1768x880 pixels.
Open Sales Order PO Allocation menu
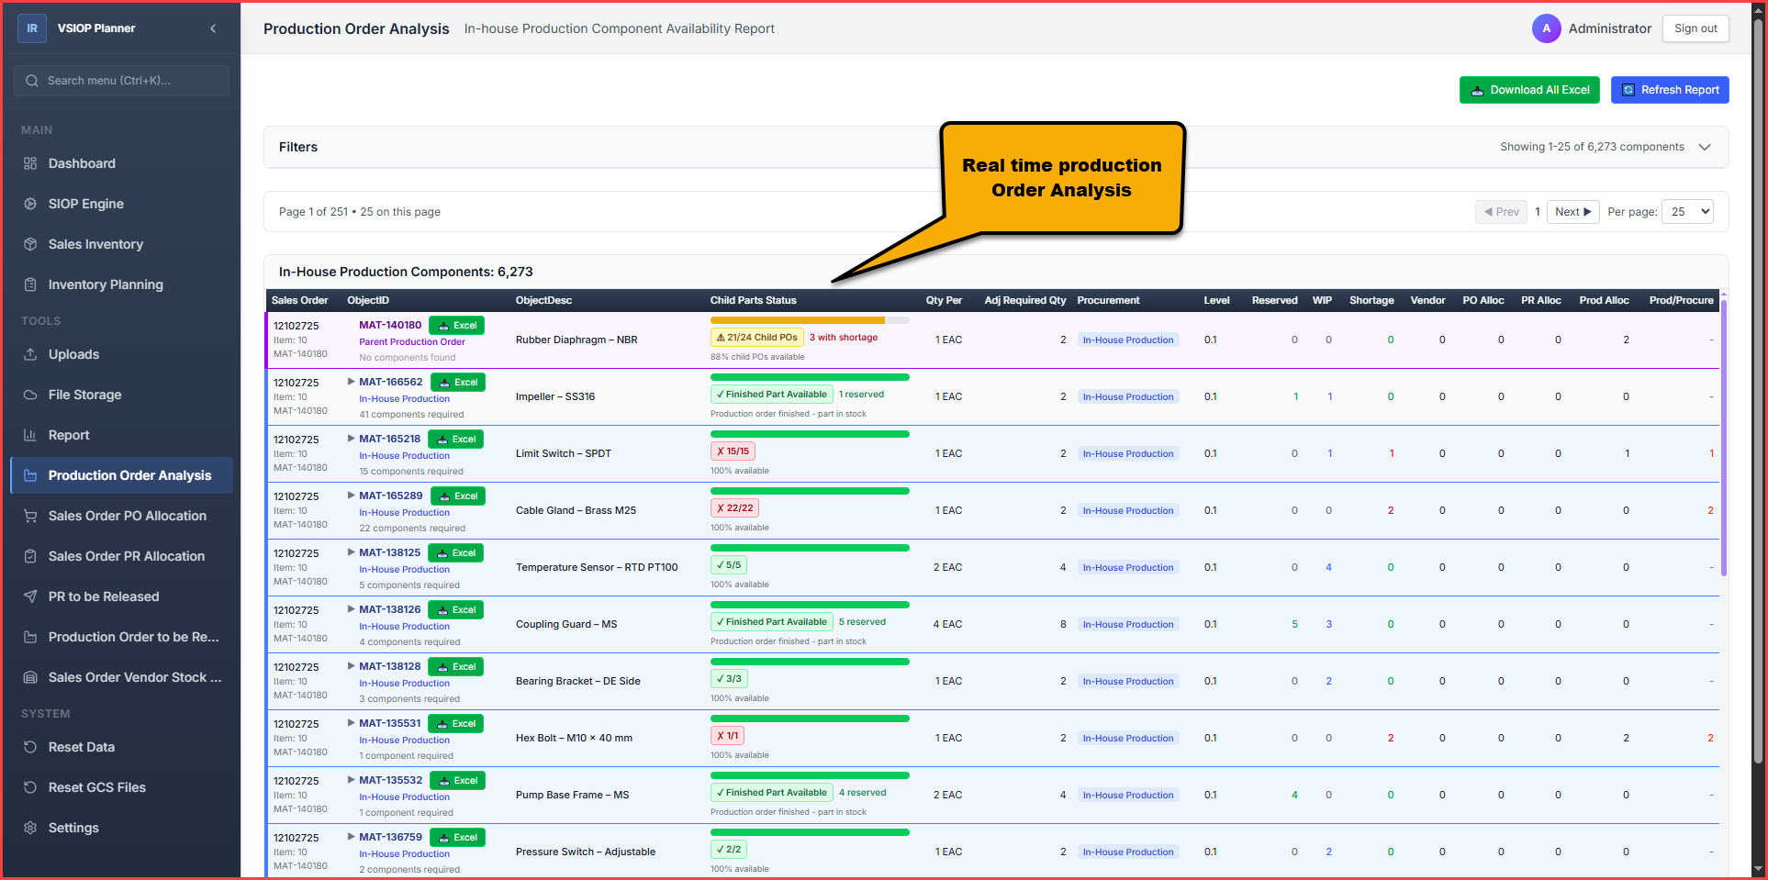pyautogui.click(x=127, y=516)
